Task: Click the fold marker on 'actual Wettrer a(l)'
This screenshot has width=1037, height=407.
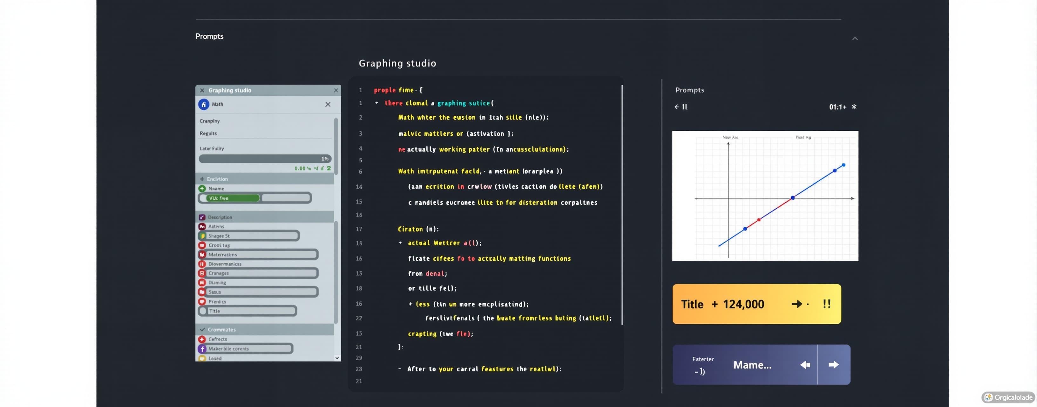Action: click(x=400, y=243)
